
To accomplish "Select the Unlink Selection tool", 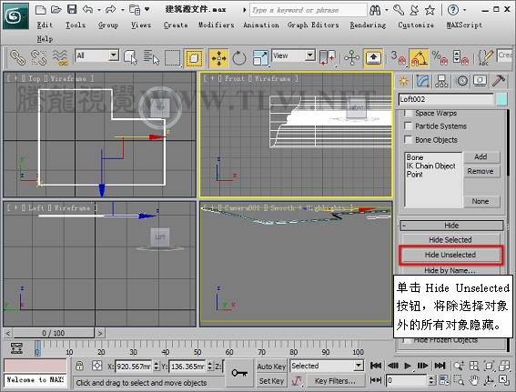I will point(38,57).
